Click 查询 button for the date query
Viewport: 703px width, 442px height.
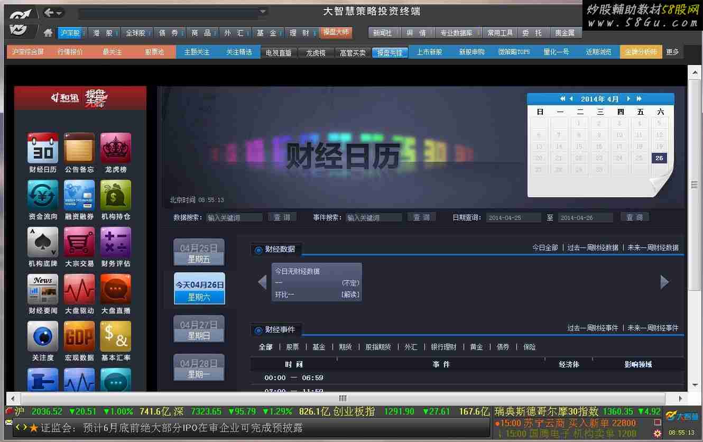635,217
